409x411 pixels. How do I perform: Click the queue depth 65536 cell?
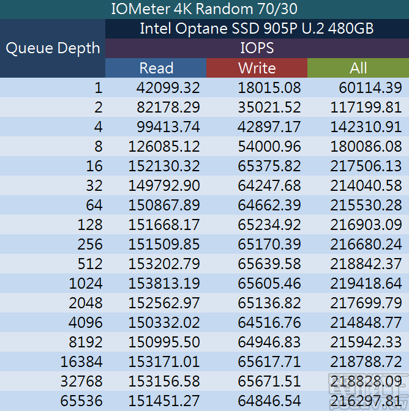[x=81, y=401]
